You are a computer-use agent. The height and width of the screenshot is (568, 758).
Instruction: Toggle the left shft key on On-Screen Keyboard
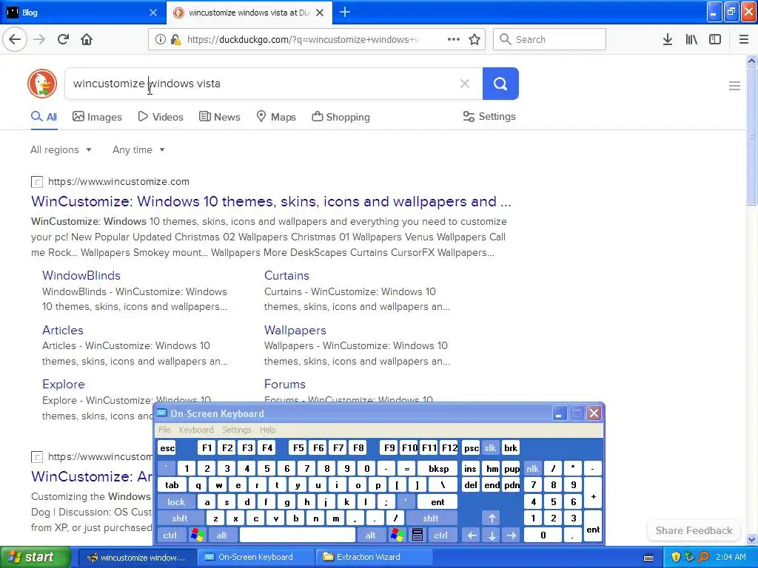179,518
